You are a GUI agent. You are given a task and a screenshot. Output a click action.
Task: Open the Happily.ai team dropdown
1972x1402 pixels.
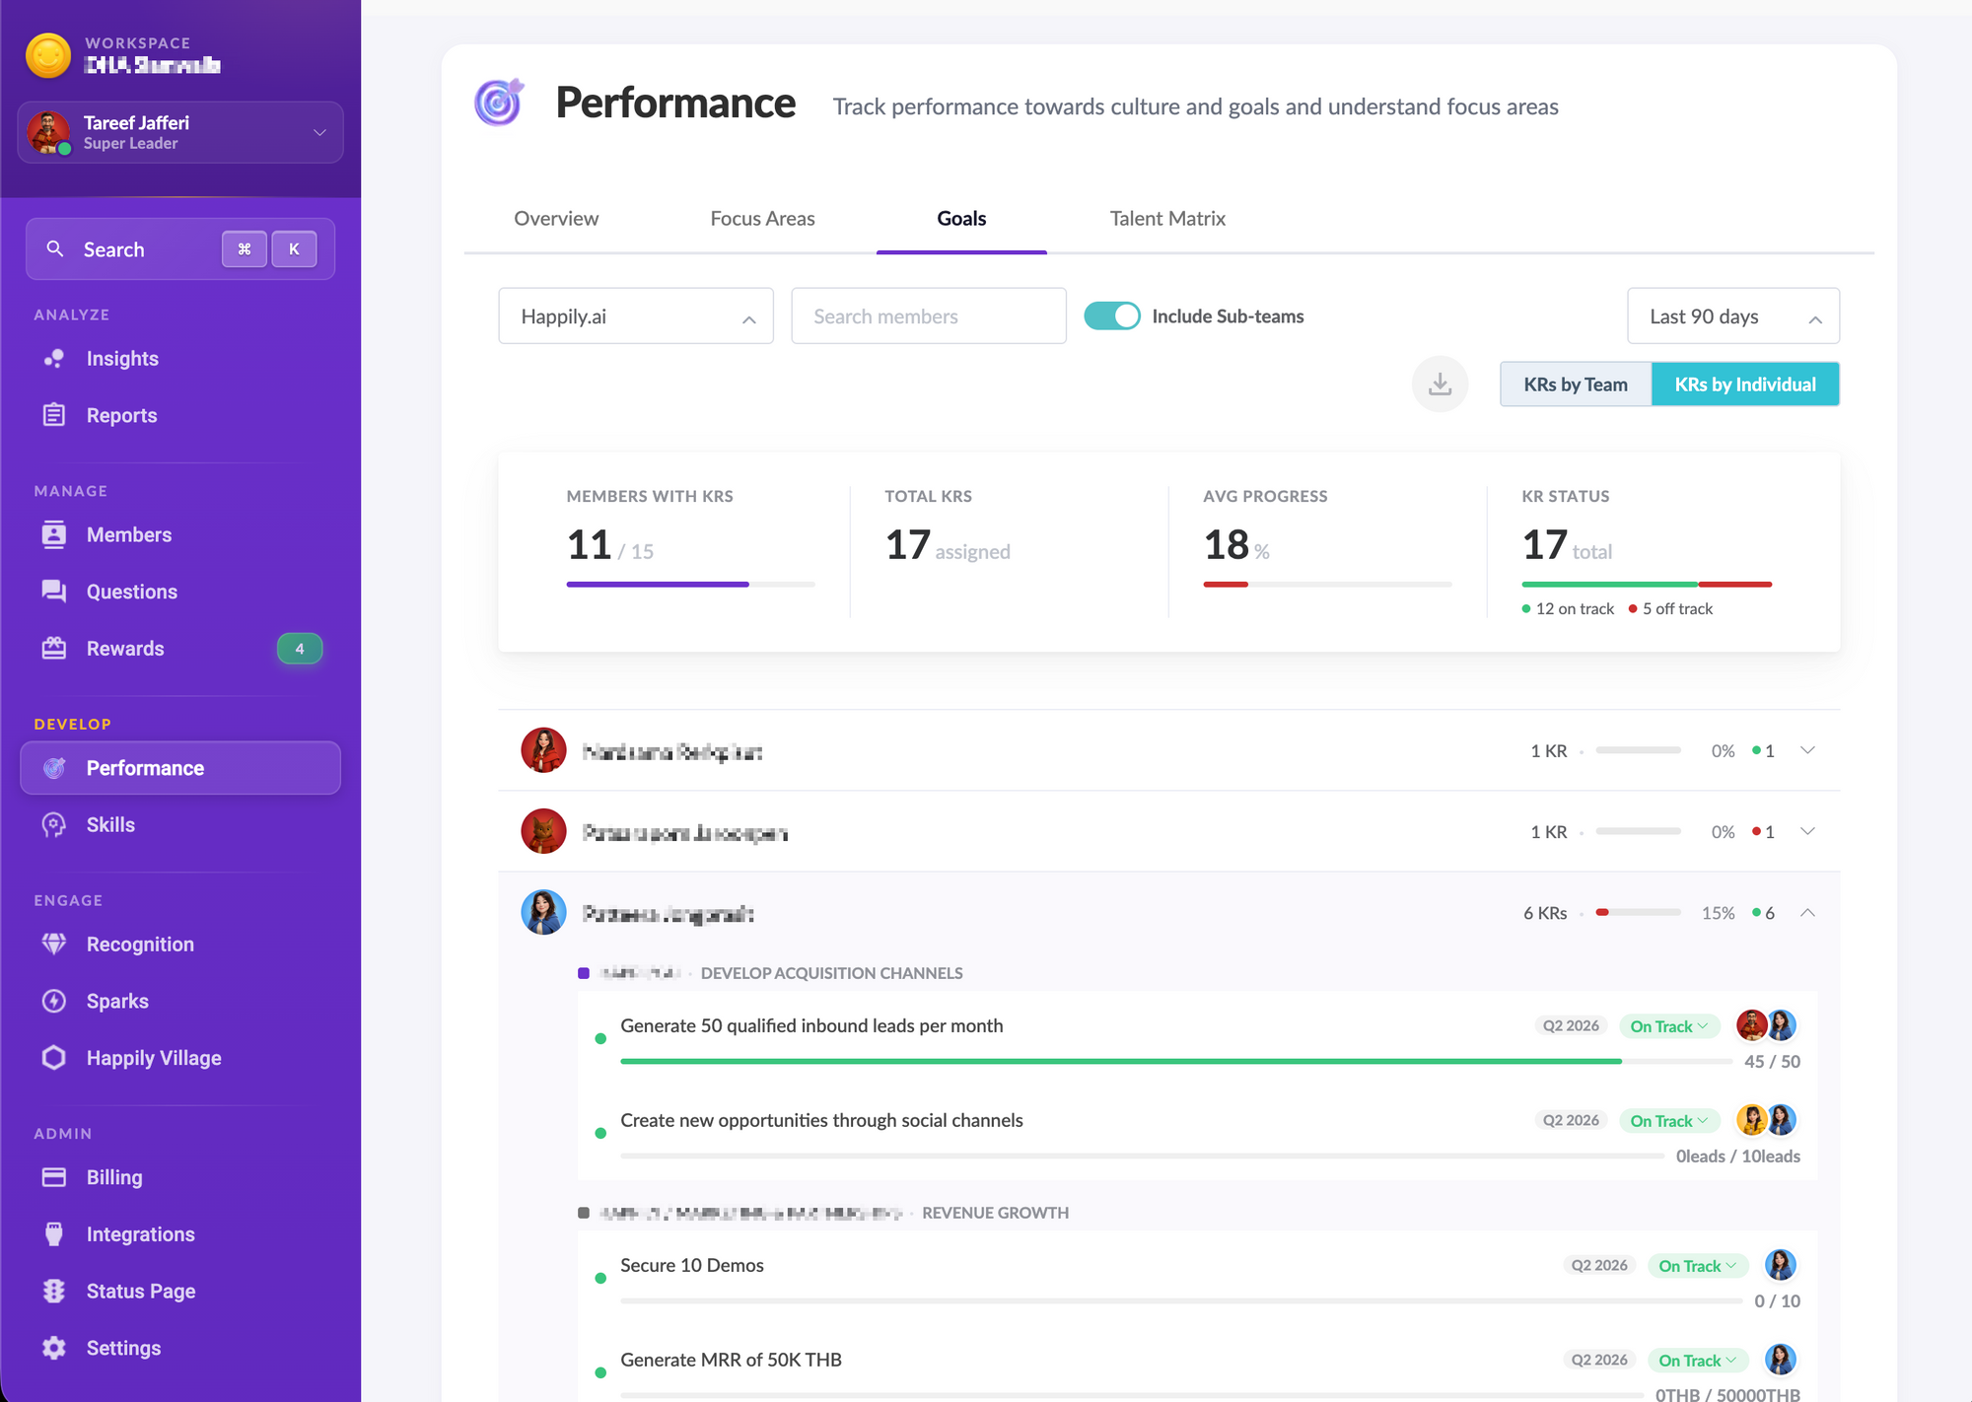tap(636, 316)
